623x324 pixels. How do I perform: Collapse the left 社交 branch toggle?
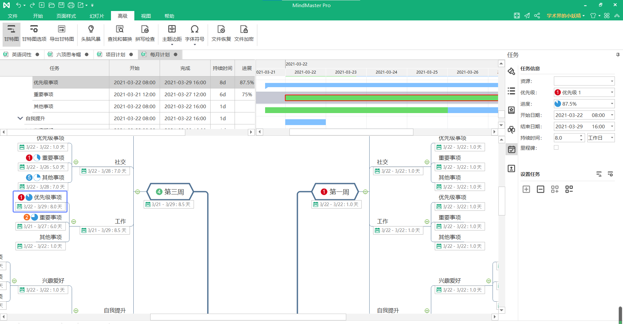click(x=76, y=162)
